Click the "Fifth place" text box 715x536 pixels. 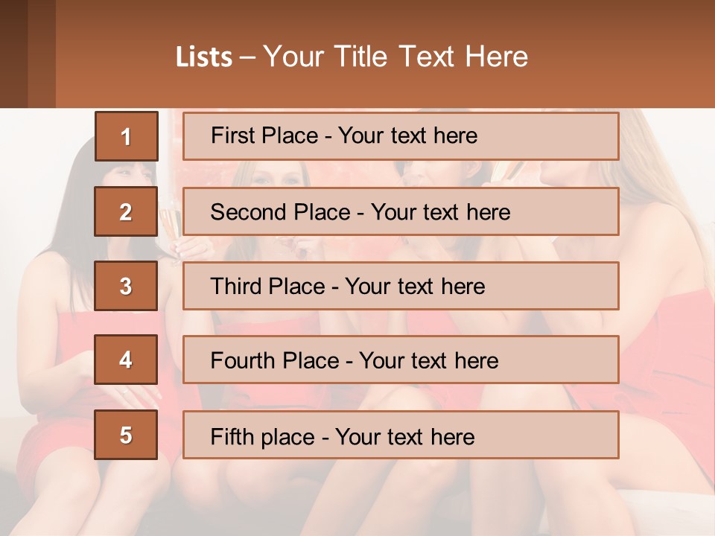(x=401, y=435)
